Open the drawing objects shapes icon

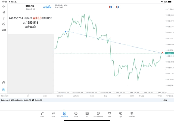click(4, 24)
